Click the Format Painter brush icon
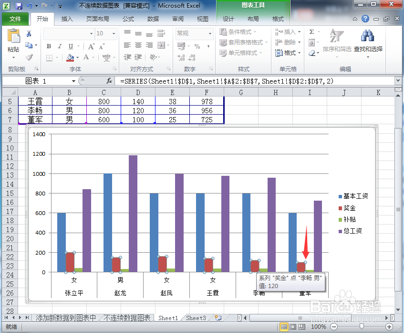Viewport: 404px width, 333px height. [29, 57]
